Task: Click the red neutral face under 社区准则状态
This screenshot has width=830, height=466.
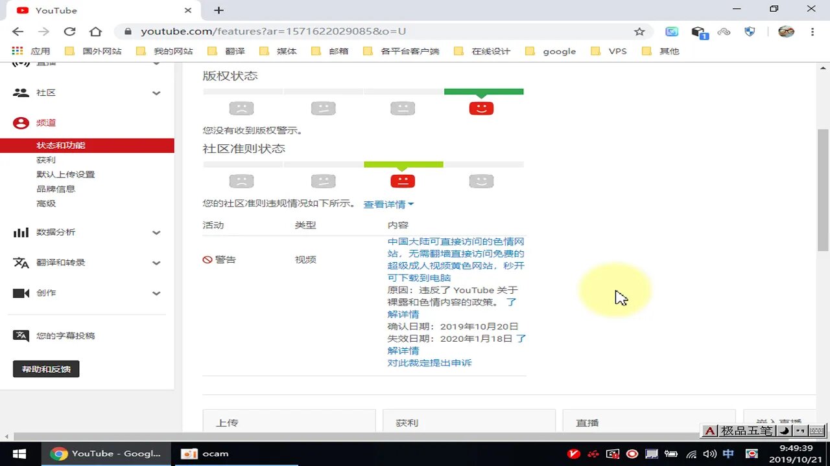Action: point(403,181)
